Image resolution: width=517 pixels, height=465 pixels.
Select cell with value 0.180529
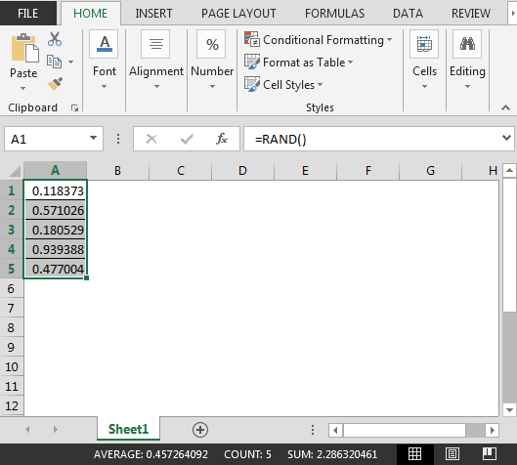[x=56, y=230]
